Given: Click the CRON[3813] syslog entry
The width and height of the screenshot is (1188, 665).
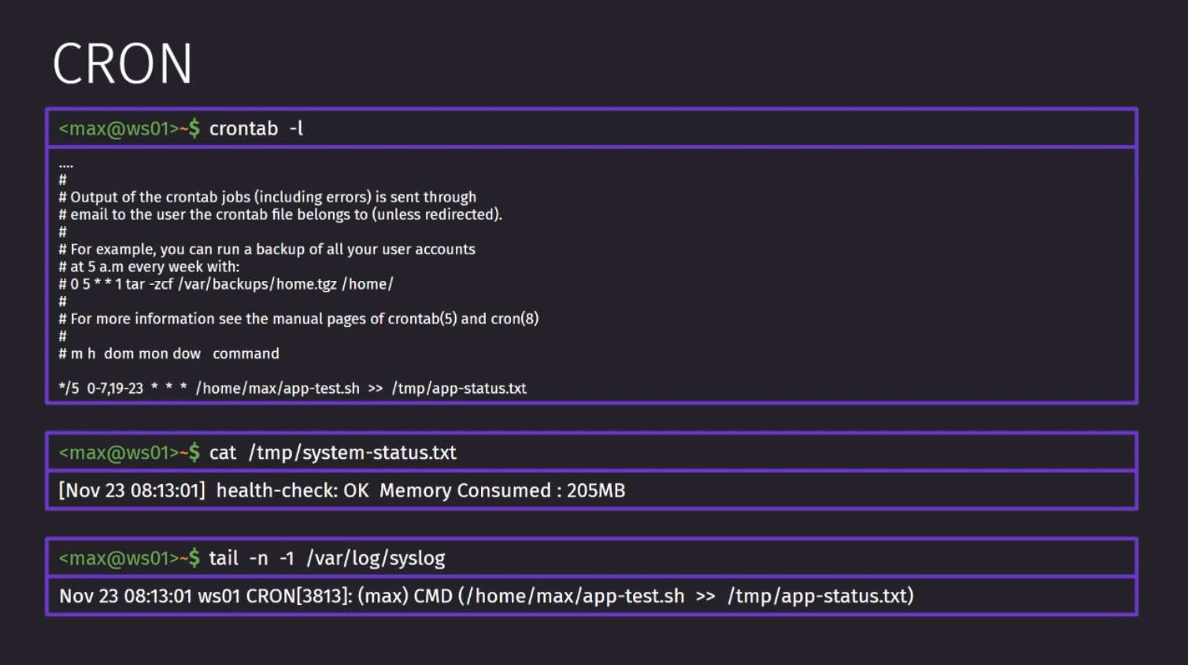Looking at the screenshot, I should (299, 596).
